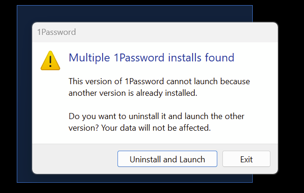
Task: Click the gray footer gap between the buttons
Action: pos(220,159)
